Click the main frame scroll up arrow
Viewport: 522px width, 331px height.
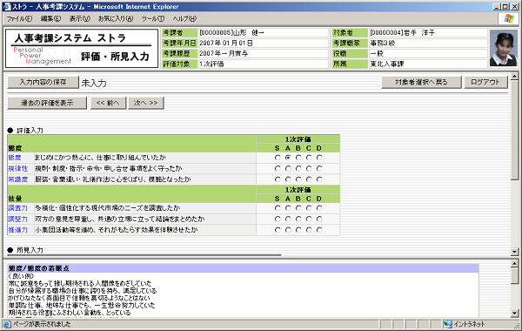coord(514,77)
